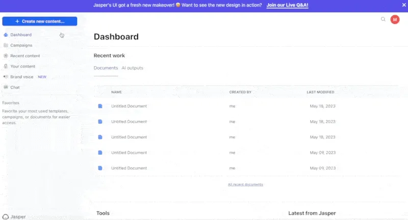Click the LAST MODIFIED column header

320,92
